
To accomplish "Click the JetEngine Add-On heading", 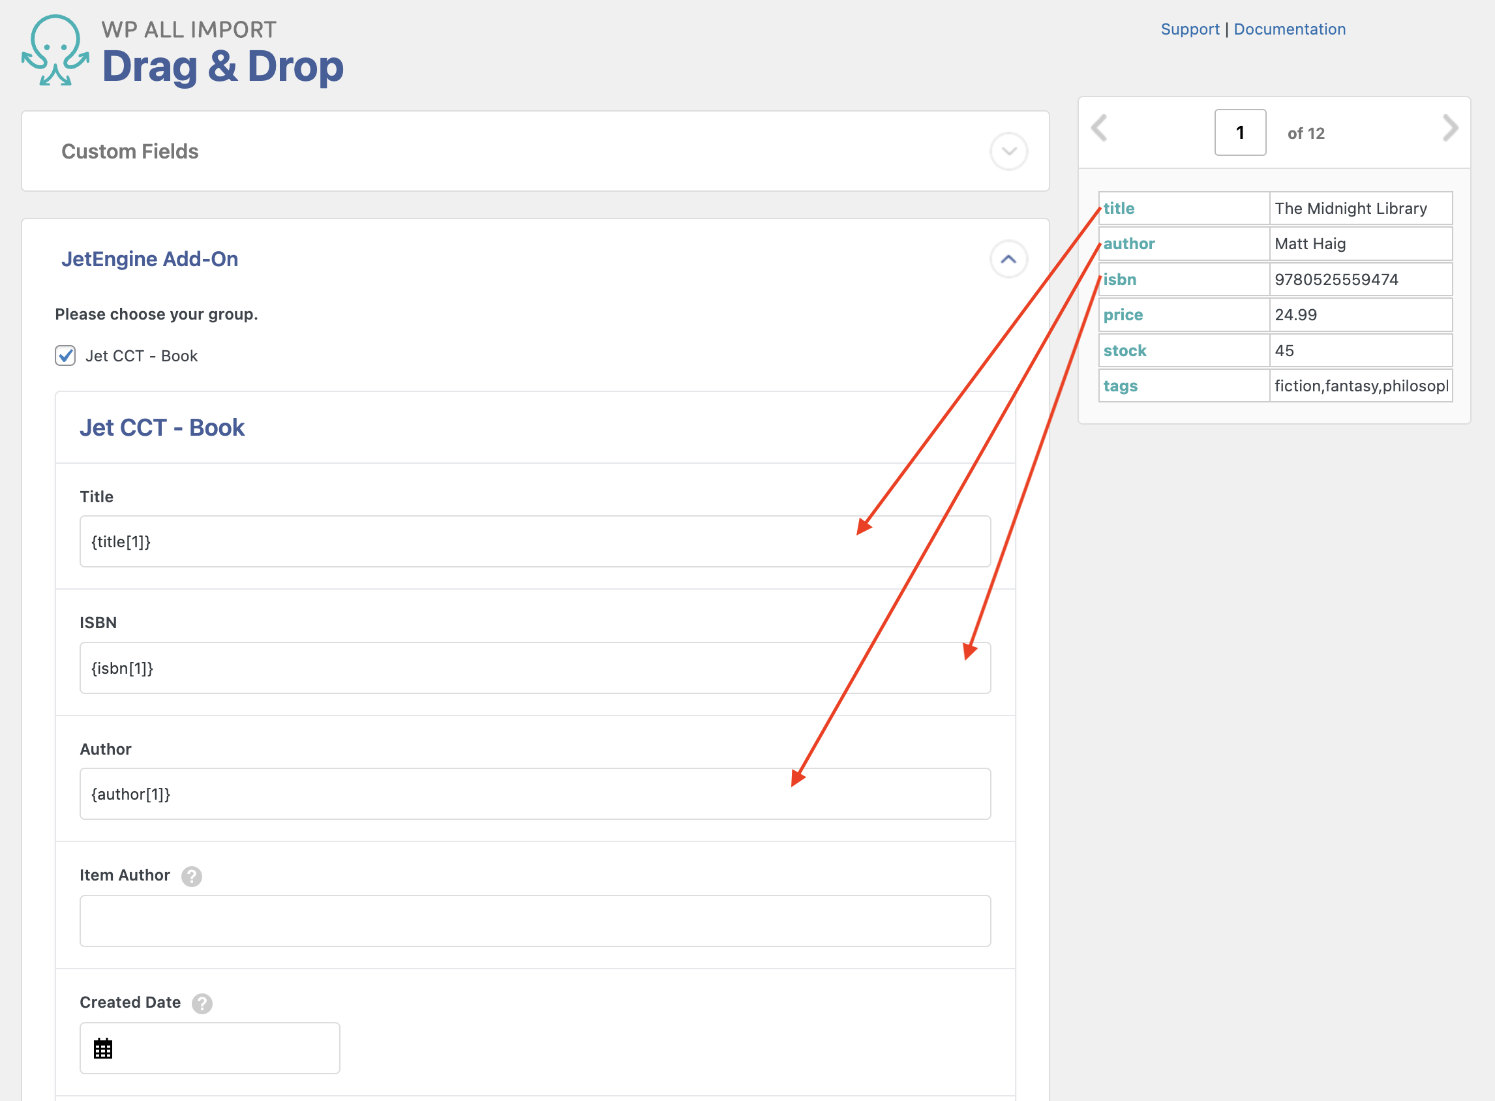I will tap(150, 259).
